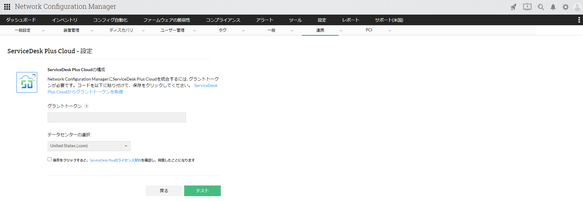
Task: Click the 戻る button
Action: 164,191
